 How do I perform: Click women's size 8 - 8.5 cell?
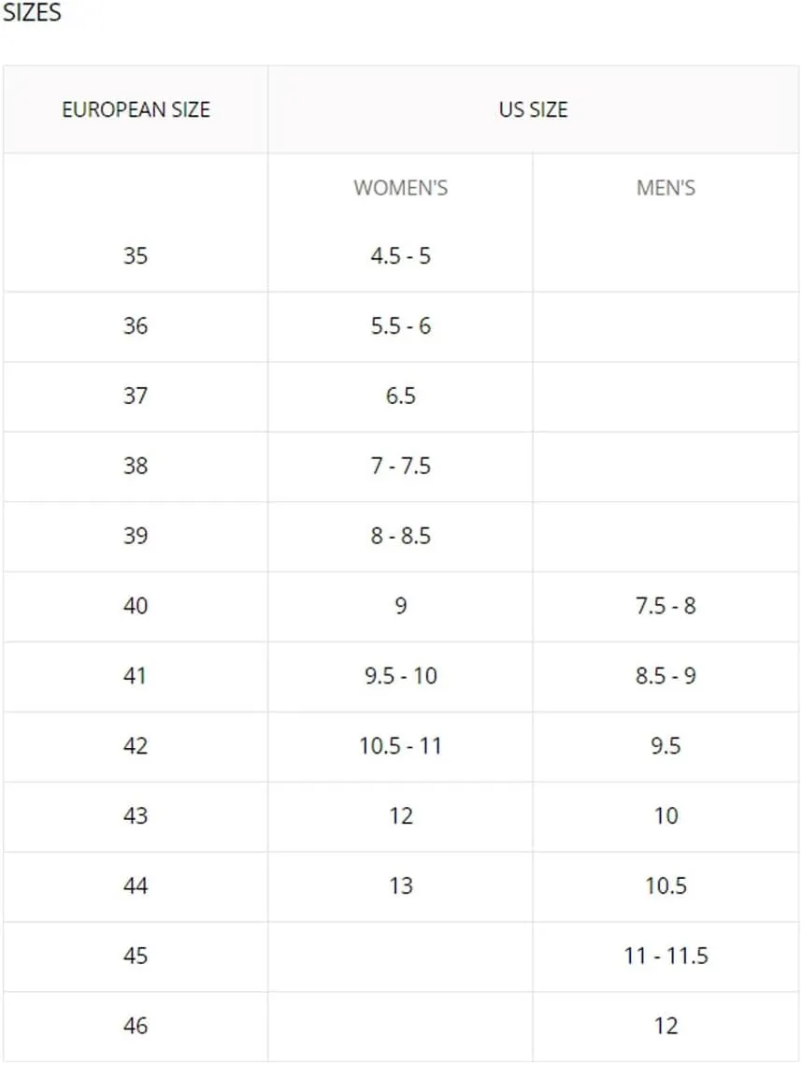401,536
